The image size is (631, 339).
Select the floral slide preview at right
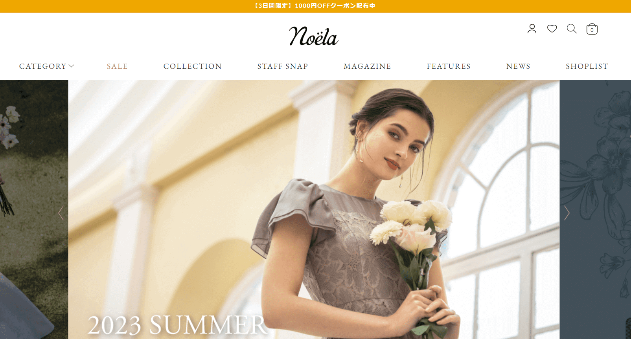(595, 209)
